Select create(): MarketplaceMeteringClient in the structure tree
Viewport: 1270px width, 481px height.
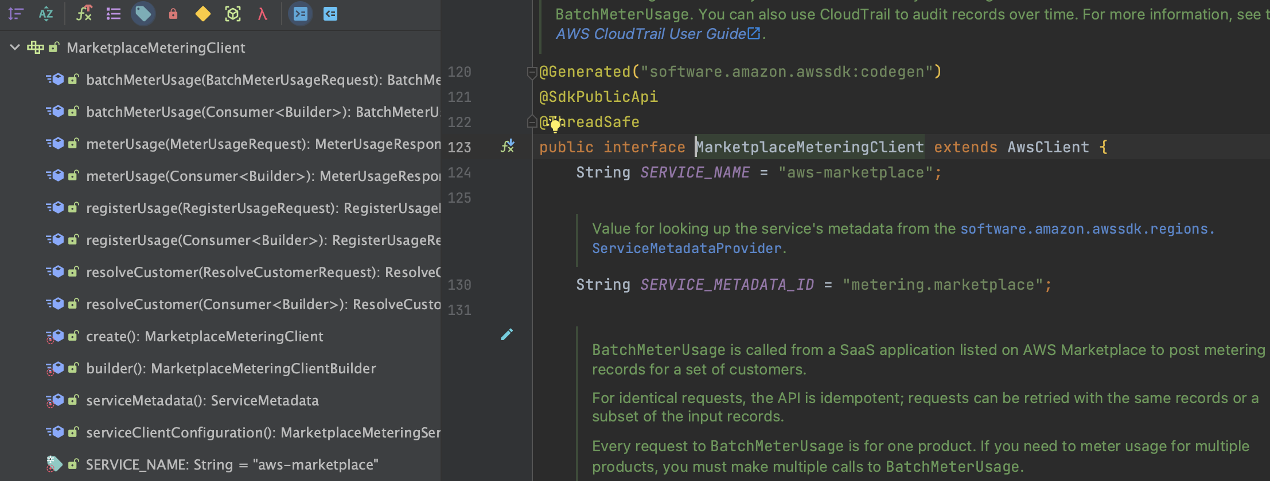pos(204,336)
